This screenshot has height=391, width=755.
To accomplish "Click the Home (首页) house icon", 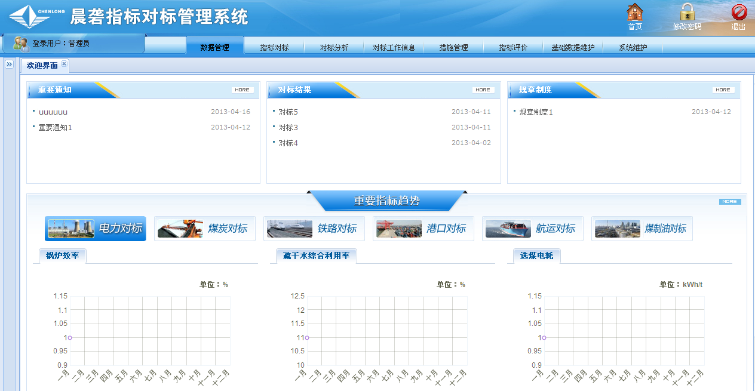I will pyautogui.click(x=634, y=13).
